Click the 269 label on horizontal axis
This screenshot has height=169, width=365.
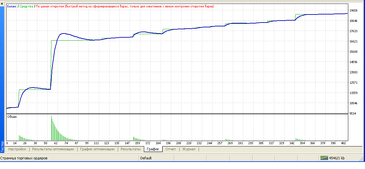pyautogui.click(x=230, y=143)
